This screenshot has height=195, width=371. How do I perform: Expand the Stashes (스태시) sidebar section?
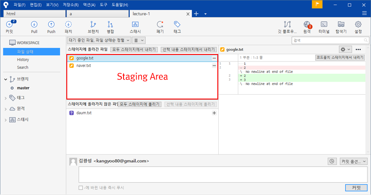pyautogui.click(x=6, y=120)
